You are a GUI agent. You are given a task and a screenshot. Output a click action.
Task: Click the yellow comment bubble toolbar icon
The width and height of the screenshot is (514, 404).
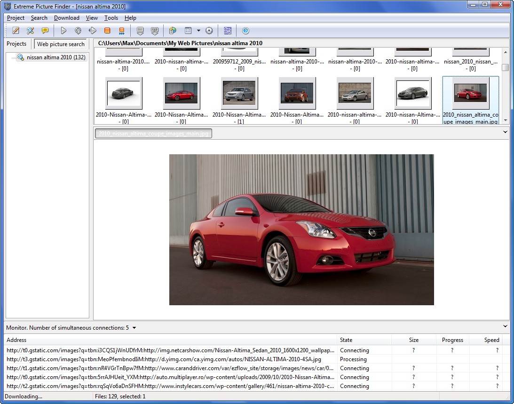click(45, 31)
